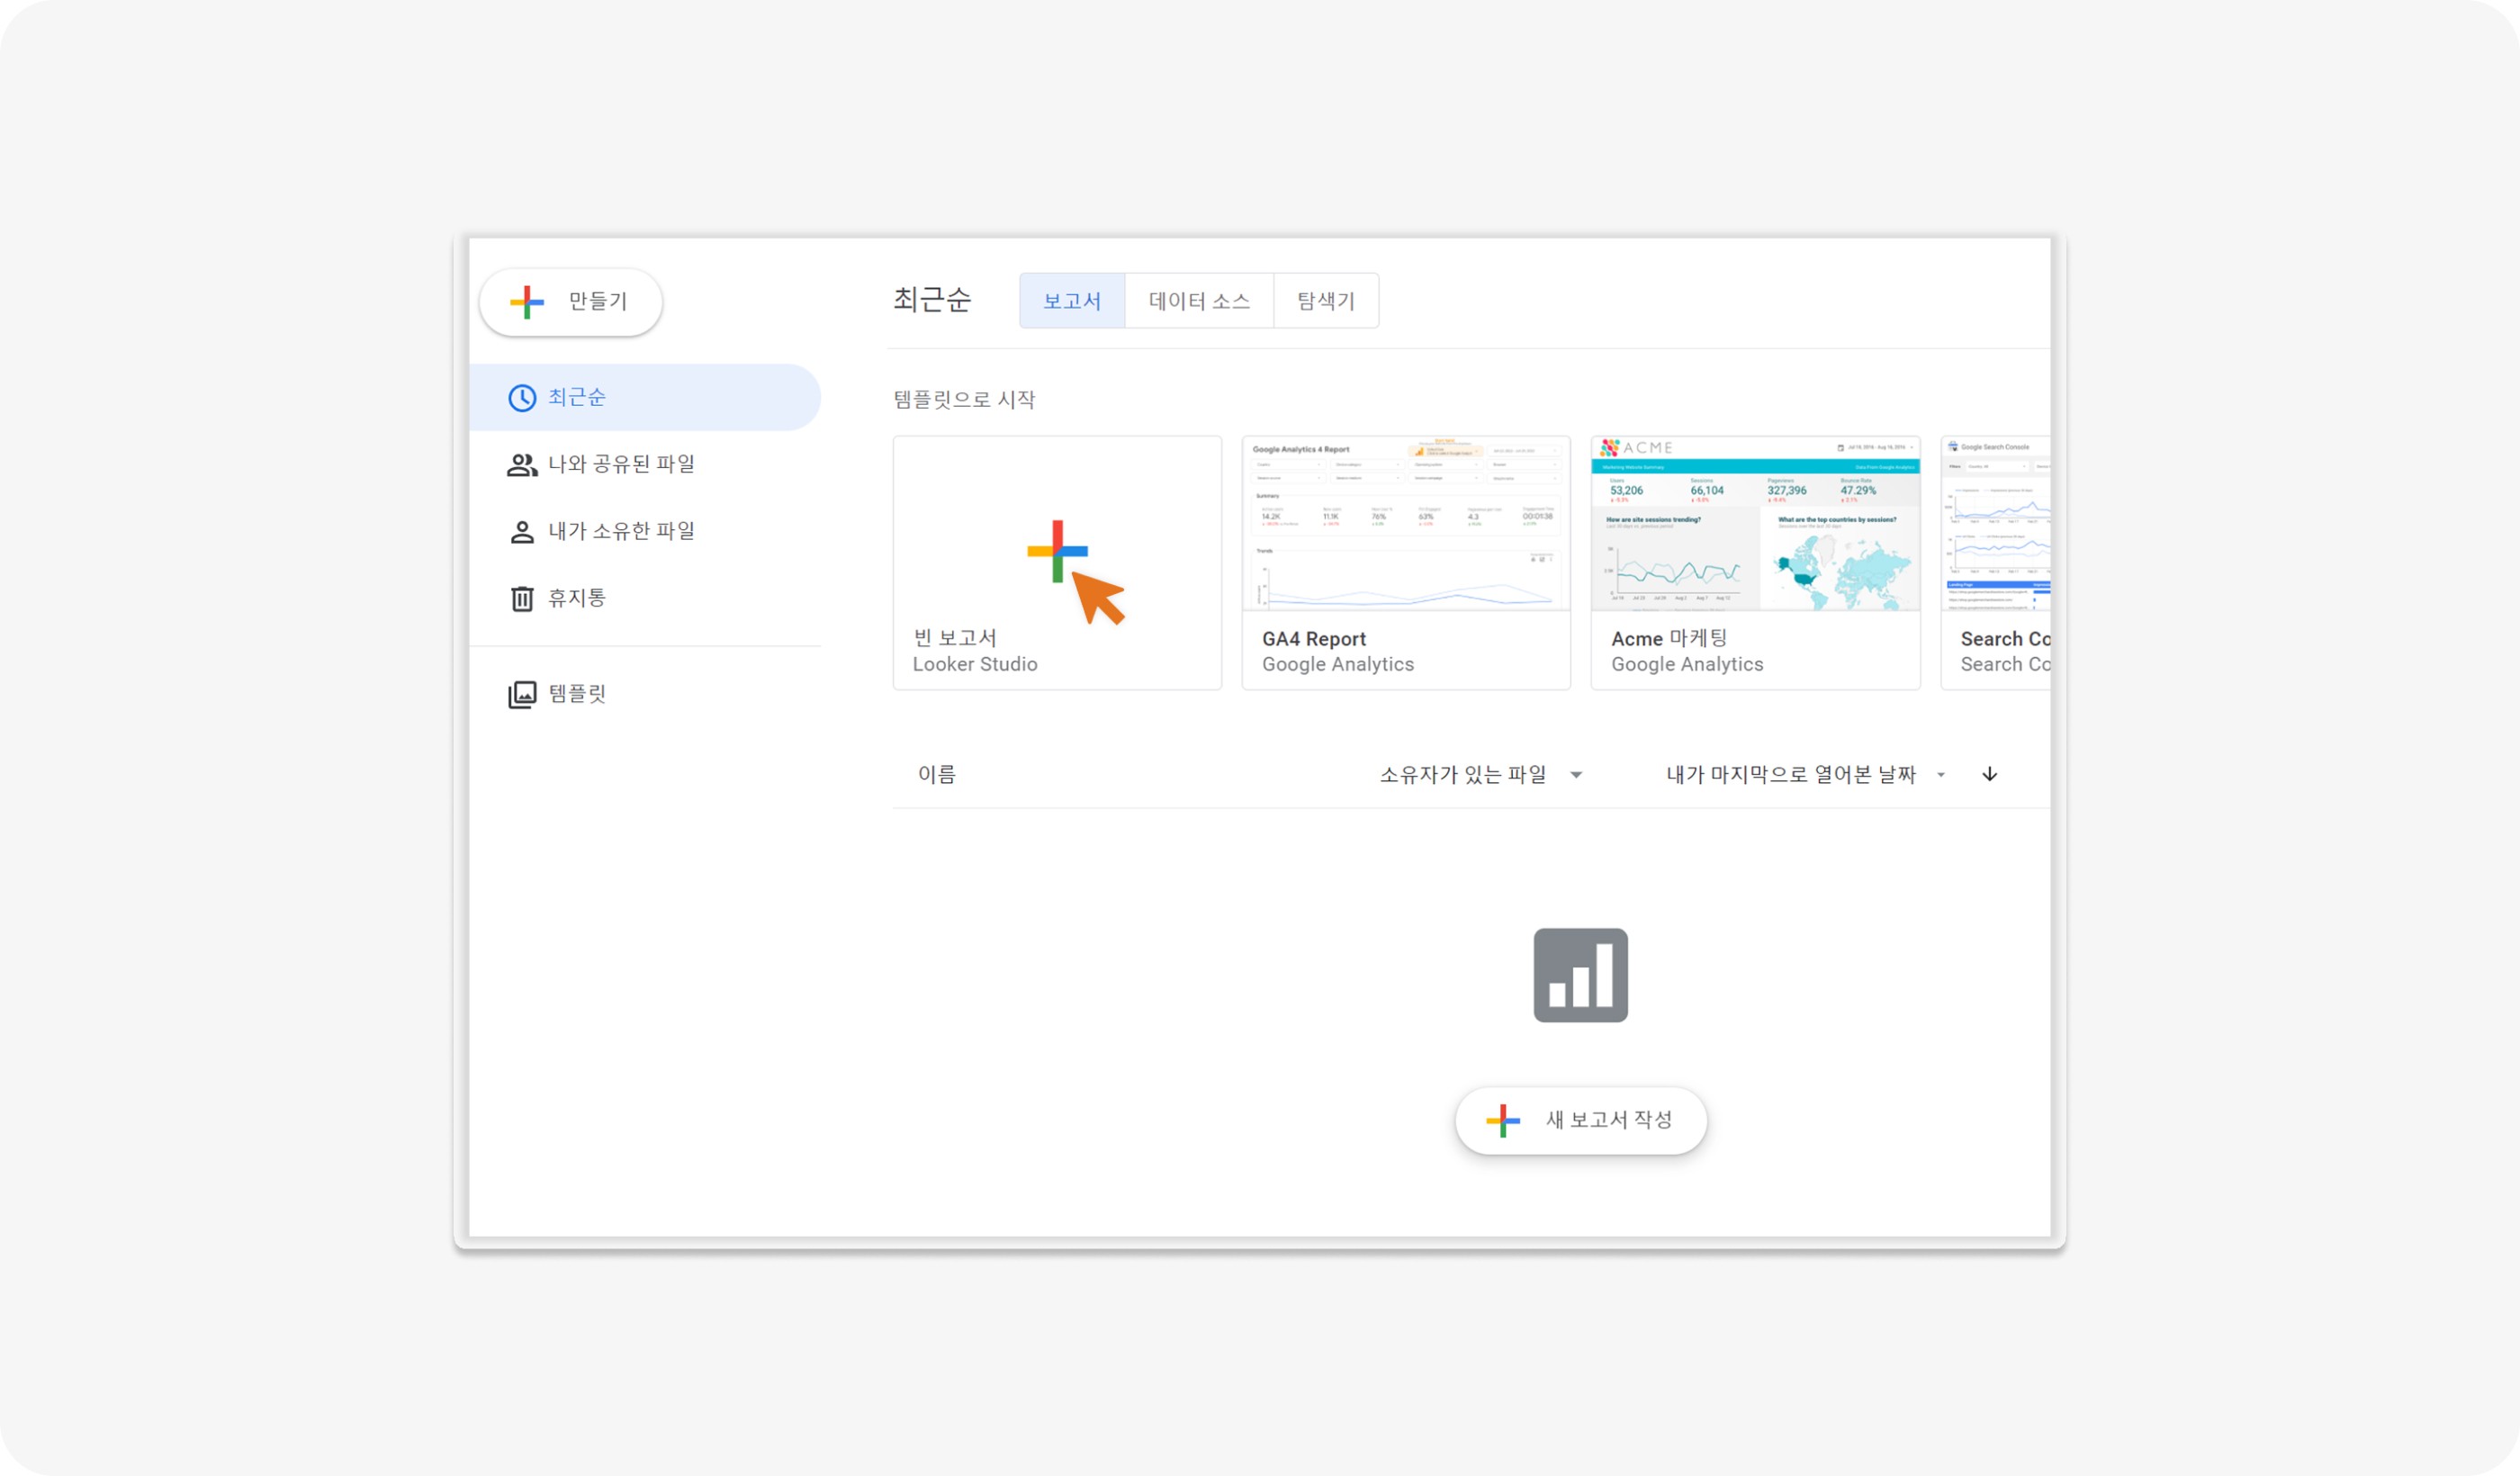Click the plus icon in 빈 보고서 card
This screenshot has height=1476, width=2520.
[x=1057, y=551]
